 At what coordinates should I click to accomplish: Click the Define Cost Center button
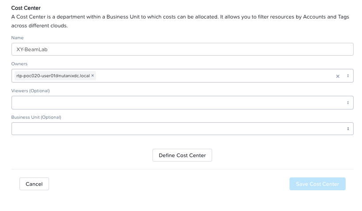[x=182, y=155]
